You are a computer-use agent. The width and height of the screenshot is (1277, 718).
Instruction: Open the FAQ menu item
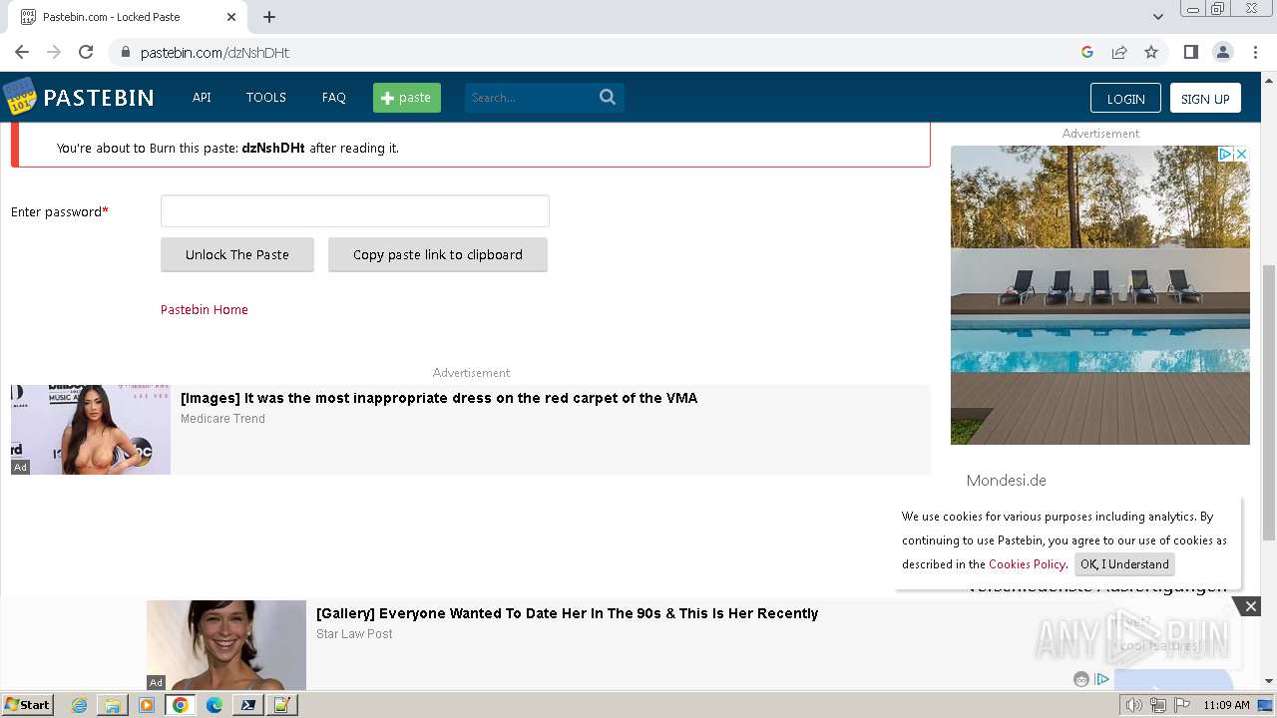tap(334, 97)
